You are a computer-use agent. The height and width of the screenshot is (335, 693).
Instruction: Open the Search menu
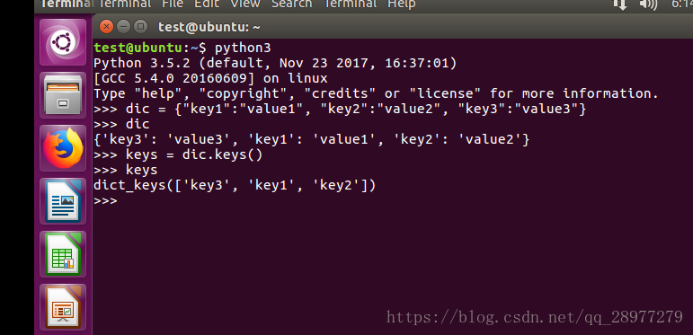click(292, 4)
